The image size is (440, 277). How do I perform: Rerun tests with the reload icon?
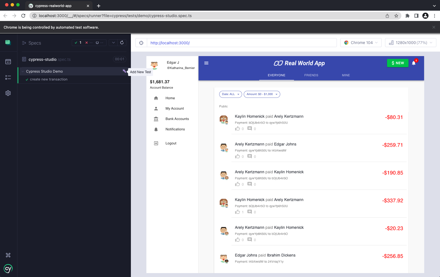[x=122, y=43]
